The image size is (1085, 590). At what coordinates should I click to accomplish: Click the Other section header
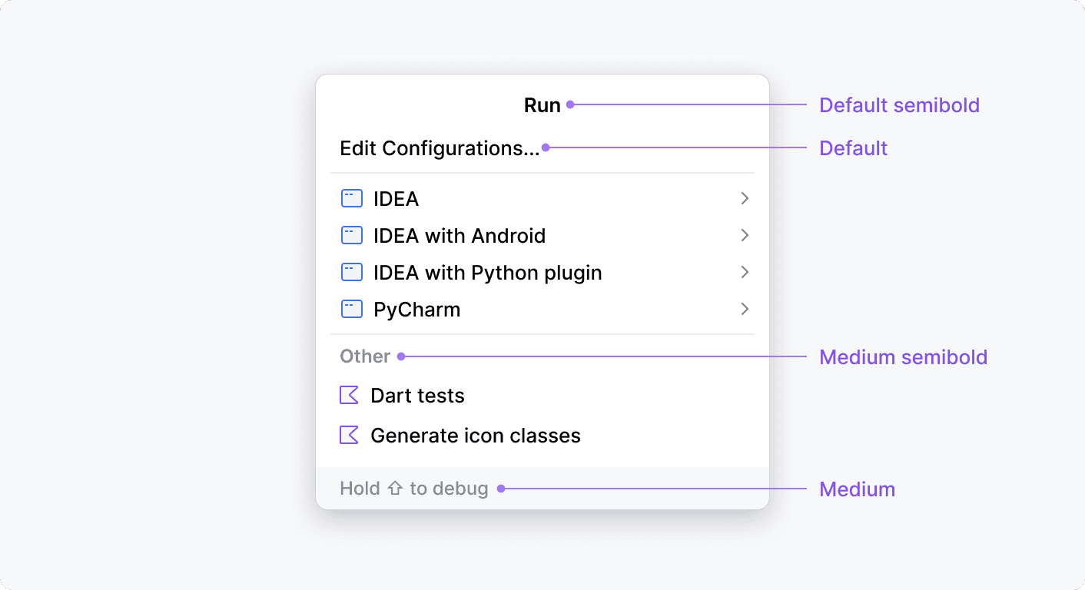tap(365, 356)
